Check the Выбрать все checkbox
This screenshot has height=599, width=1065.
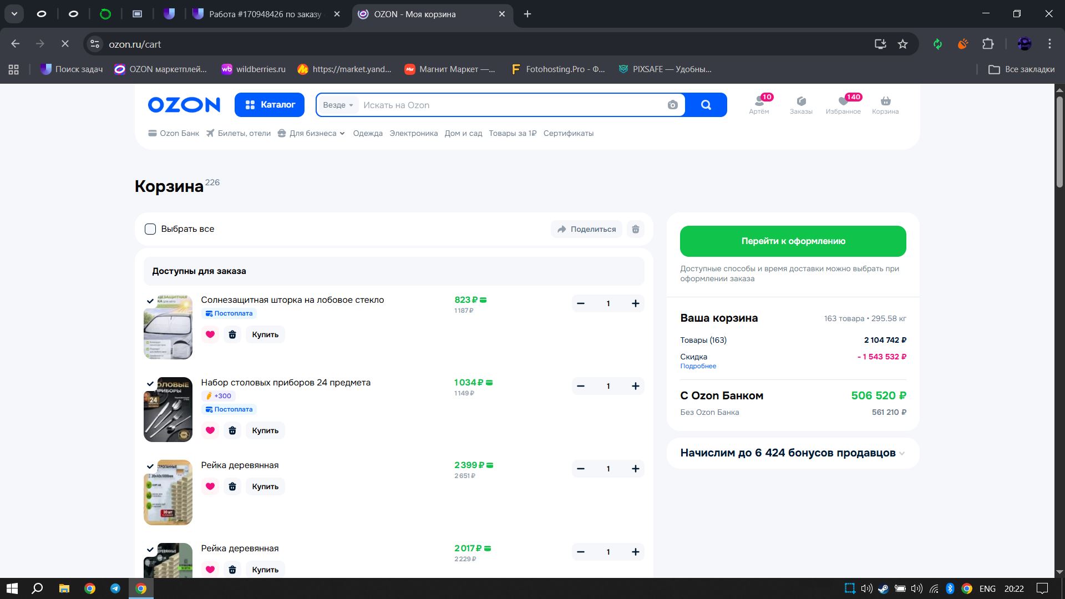(150, 229)
